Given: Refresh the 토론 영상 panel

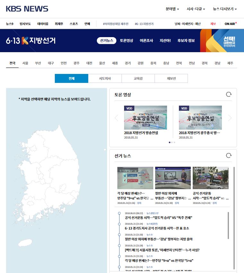Looking at the screenshot, I should 229,94.
